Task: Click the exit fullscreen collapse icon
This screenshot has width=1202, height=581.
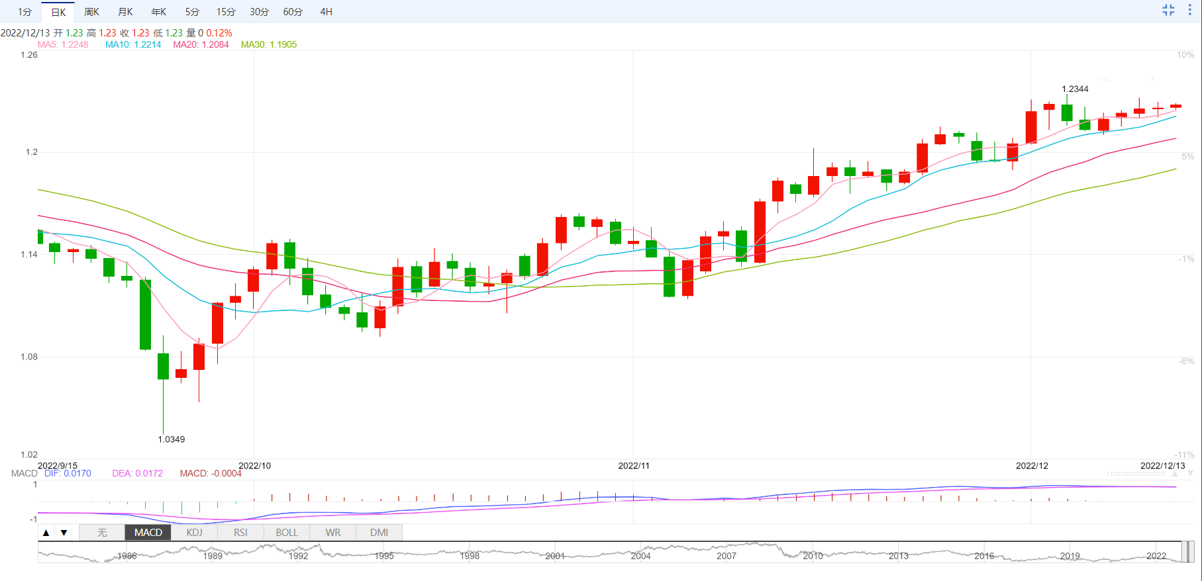Action: (x=1168, y=10)
